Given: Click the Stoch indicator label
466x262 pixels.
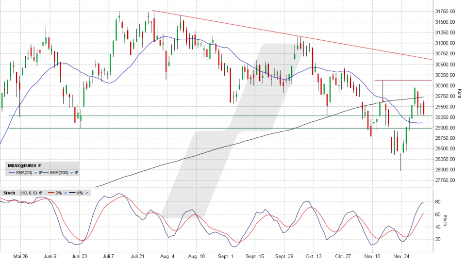Looking at the screenshot, I should [9, 193].
